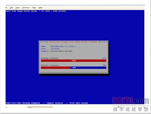
Task: Click the package Size value 52916482
Action: click(x=55, y=49)
